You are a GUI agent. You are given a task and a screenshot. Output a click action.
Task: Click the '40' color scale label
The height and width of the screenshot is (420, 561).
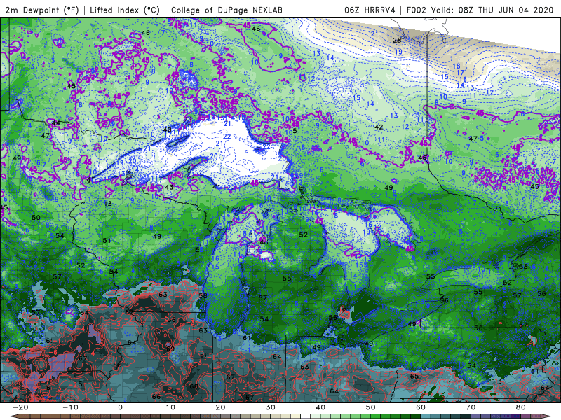click(x=320, y=407)
